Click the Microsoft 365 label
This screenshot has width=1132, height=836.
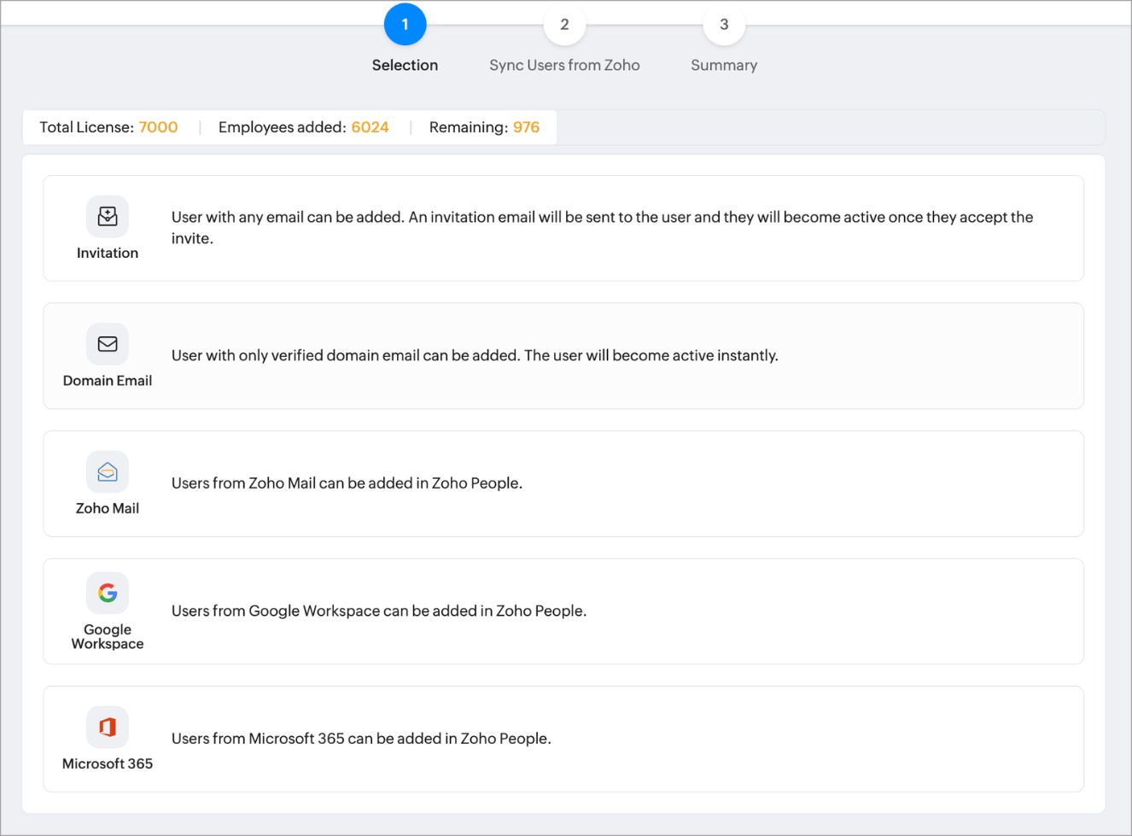click(108, 763)
